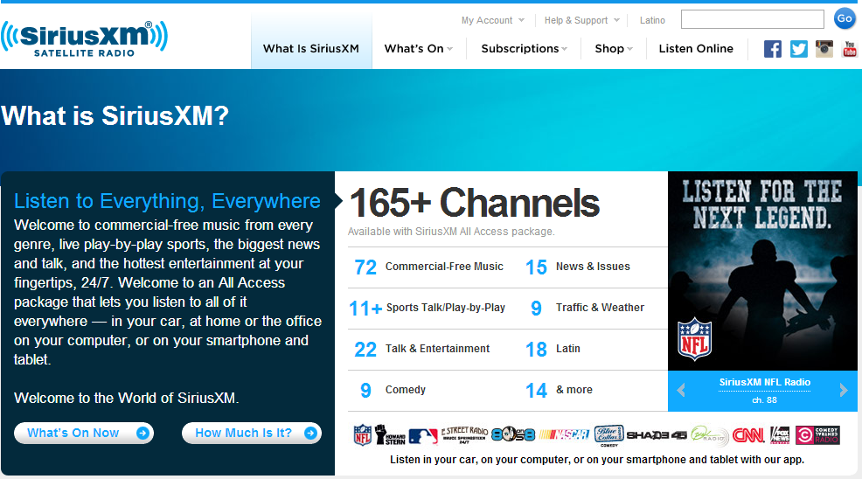Click the Fox News channel logo
Screen dimensions: 862x479
(x=780, y=435)
